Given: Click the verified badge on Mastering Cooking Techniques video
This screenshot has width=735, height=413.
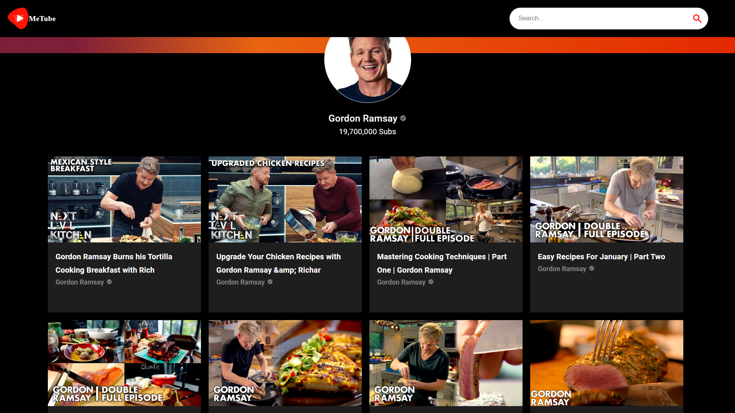Looking at the screenshot, I should (430, 282).
